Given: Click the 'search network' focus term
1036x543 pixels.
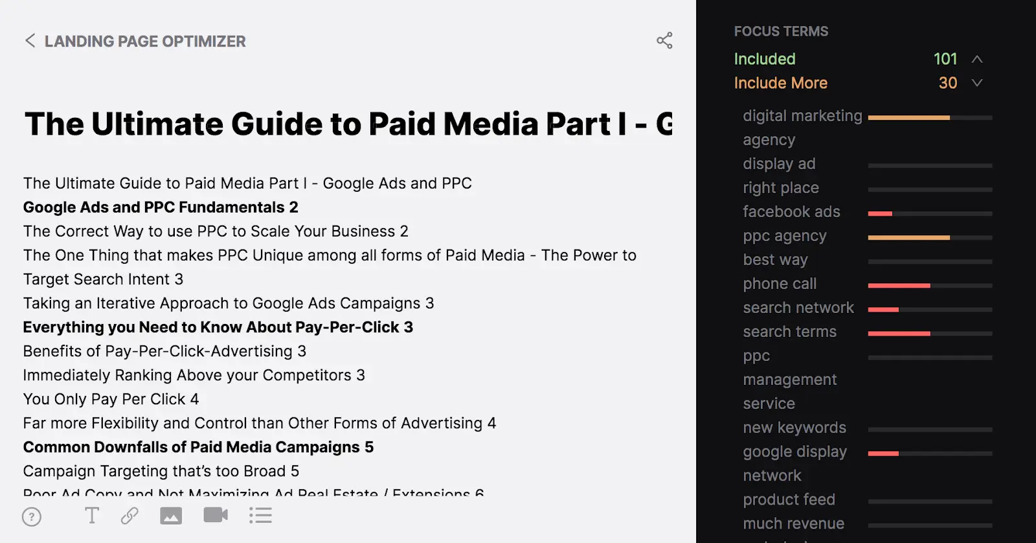Looking at the screenshot, I should (x=798, y=308).
